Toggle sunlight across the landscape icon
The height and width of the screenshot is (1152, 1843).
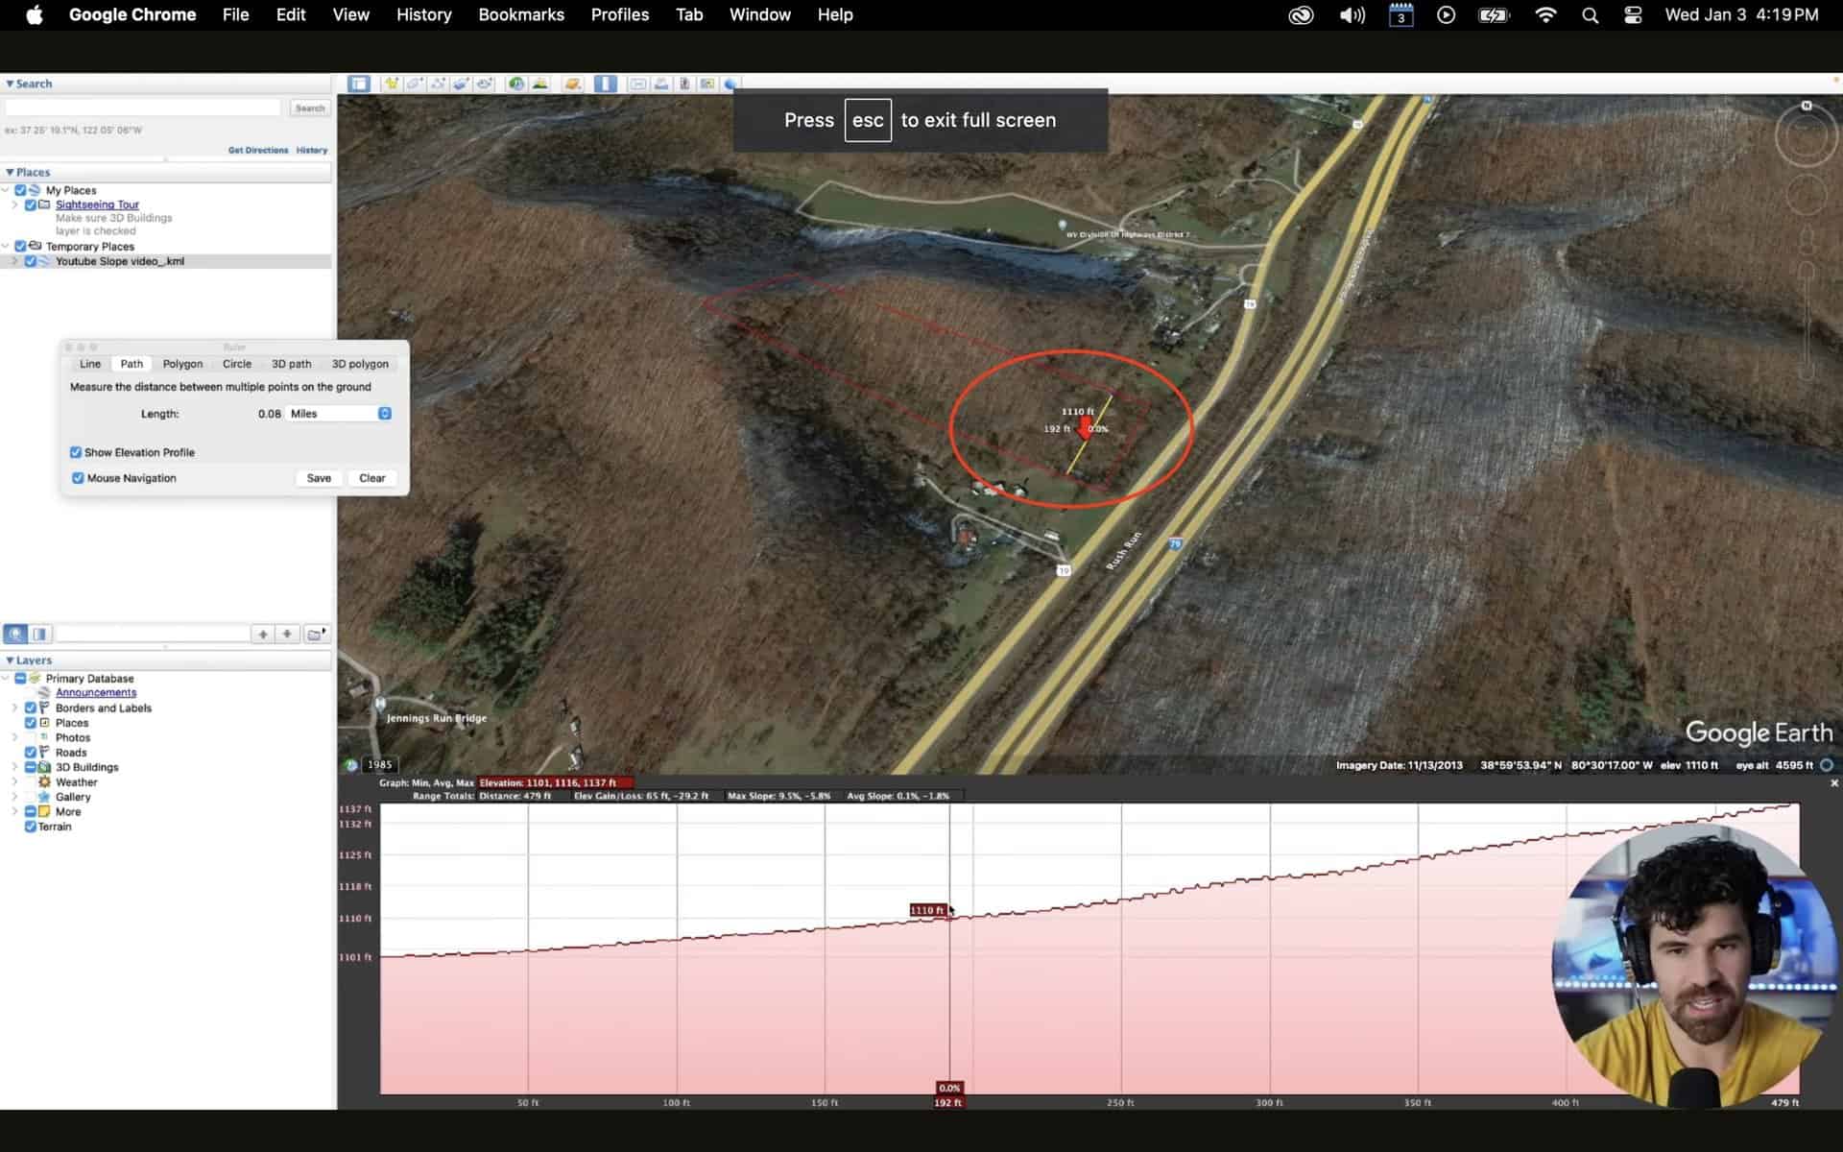539,84
